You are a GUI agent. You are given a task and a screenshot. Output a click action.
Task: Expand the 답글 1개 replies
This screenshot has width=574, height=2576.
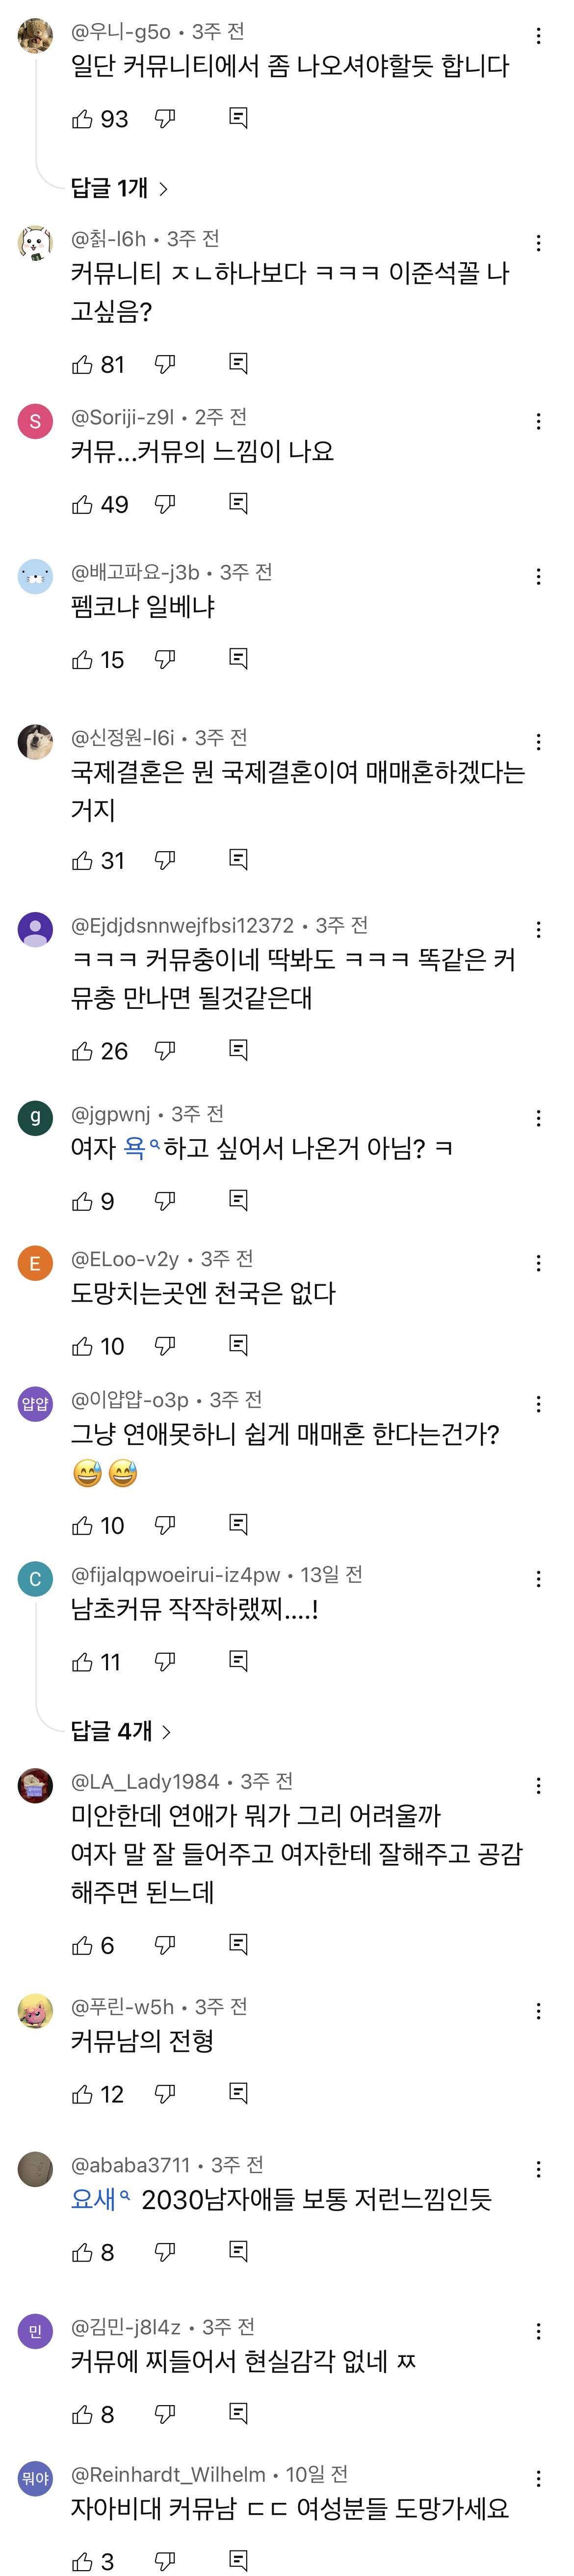[119, 188]
